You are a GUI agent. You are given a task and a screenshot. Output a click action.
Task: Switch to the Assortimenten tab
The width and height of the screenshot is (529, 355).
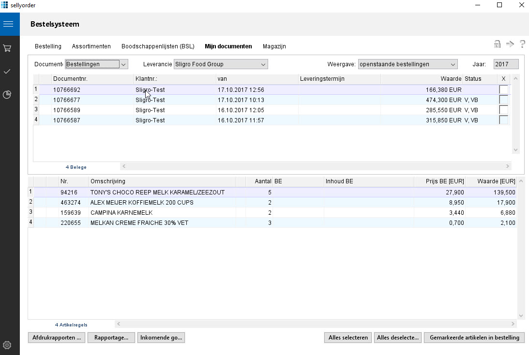click(x=91, y=46)
